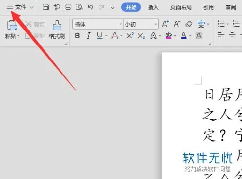This screenshot has height=179, width=242.
Task: Clear formatting with the eraser icon
Action: coord(189,24)
